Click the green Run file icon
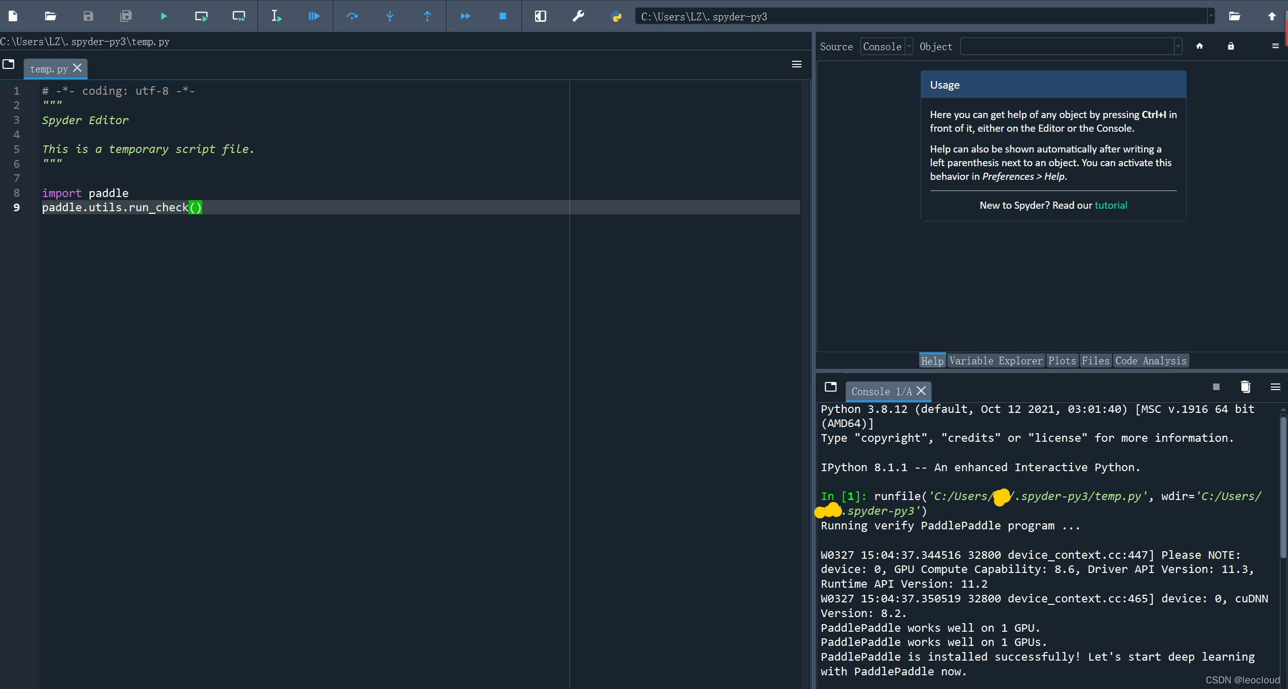The height and width of the screenshot is (689, 1288). 163,16
